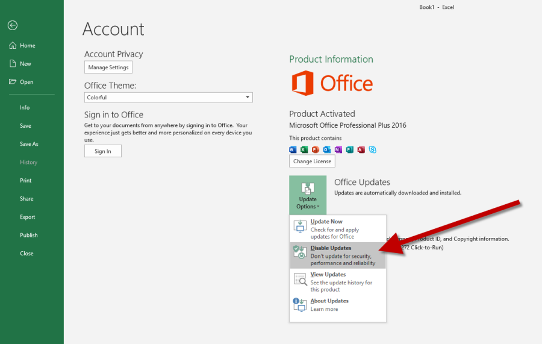Go to Print in the sidebar
This screenshot has width=542, height=344.
[x=25, y=181]
